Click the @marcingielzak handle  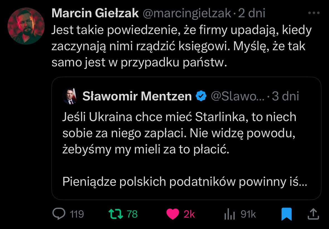pos(187,13)
